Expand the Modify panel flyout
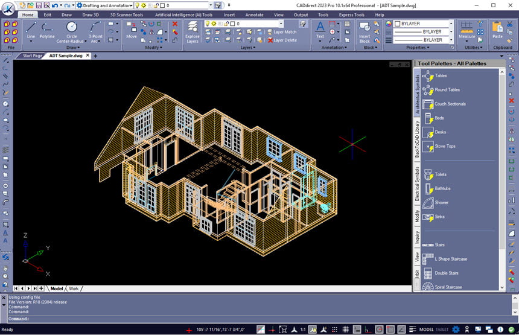Screen dimensions: 519x335 (153, 48)
